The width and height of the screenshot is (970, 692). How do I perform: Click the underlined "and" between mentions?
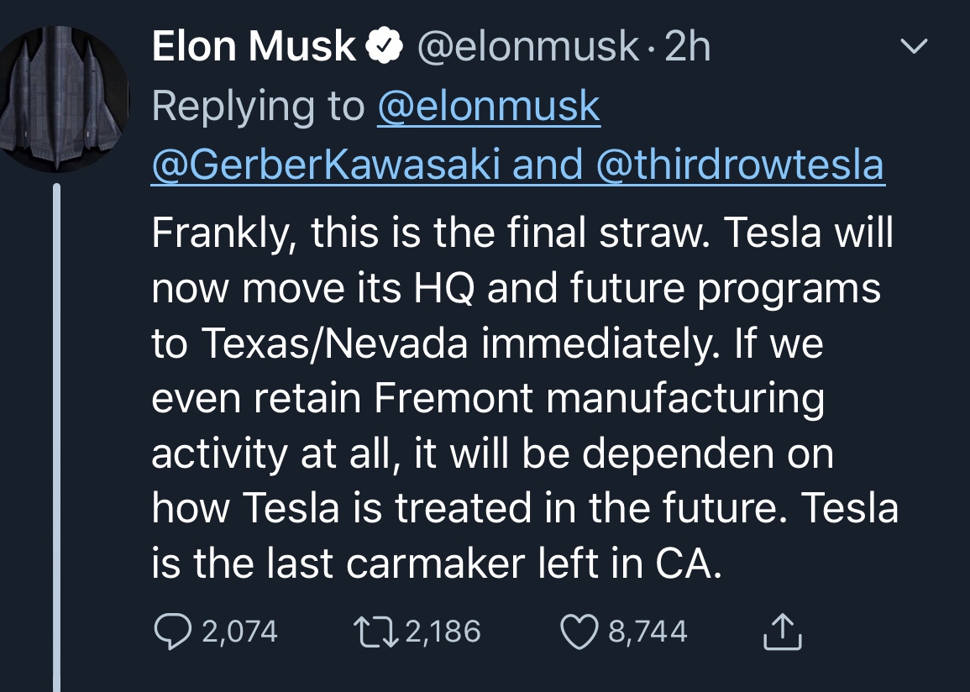pos(548,165)
